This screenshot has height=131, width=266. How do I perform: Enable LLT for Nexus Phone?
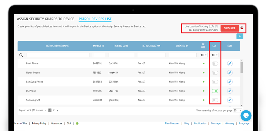(x=215, y=73)
